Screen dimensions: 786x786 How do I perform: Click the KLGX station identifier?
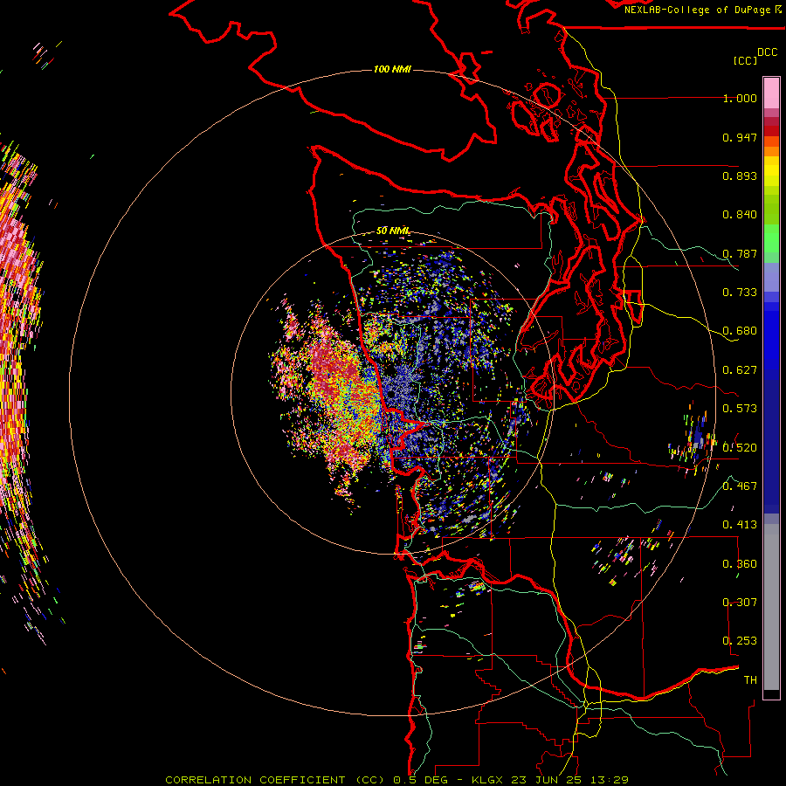[x=487, y=780]
